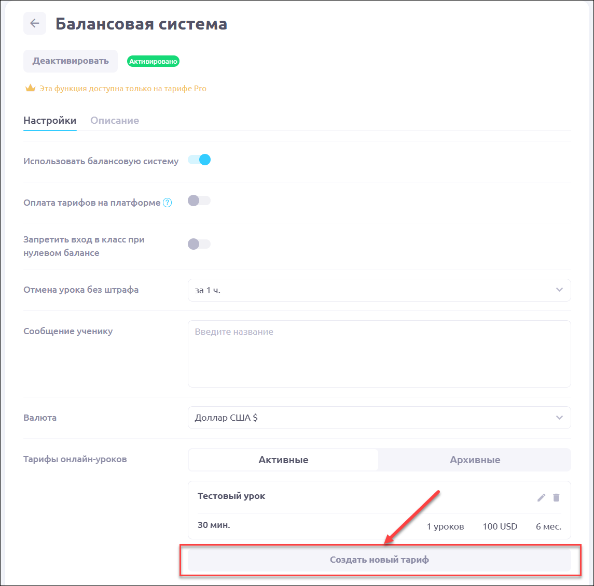Image resolution: width=594 pixels, height=586 pixels.
Task: Select the Настройки tab
Action: click(x=50, y=120)
